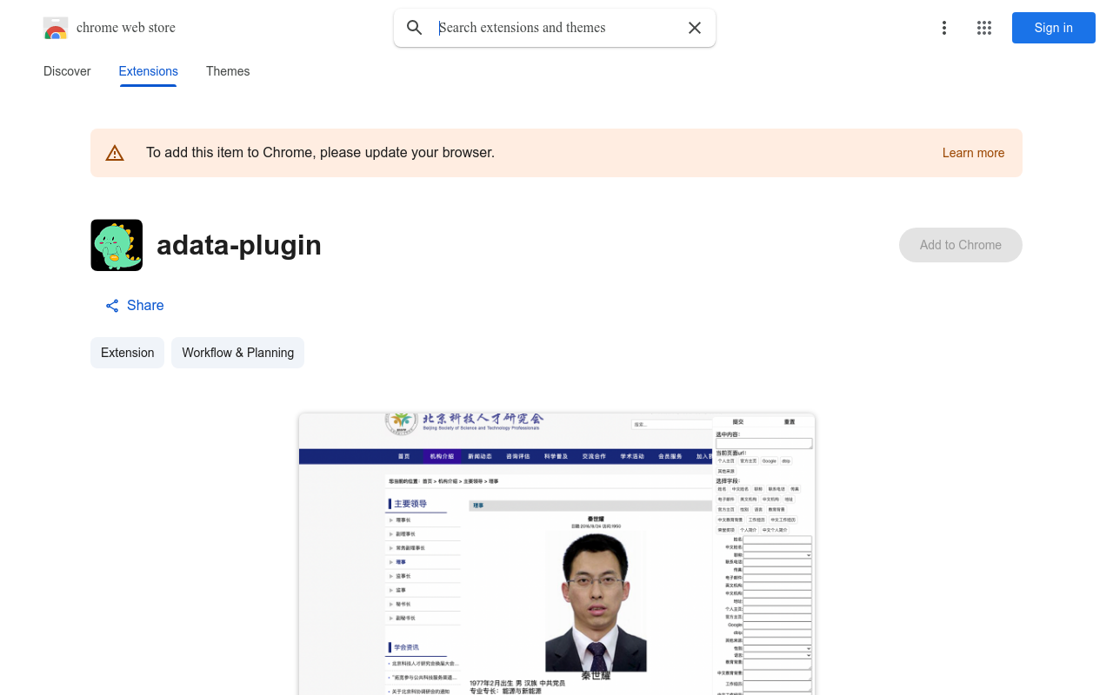Click the adata-plugin title heading
1113x695 pixels.
click(x=239, y=245)
